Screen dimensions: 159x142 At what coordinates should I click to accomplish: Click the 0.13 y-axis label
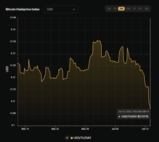coord(13,54)
